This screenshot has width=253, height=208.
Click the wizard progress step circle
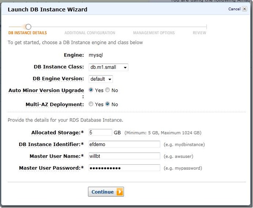click(x=28, y=27)
